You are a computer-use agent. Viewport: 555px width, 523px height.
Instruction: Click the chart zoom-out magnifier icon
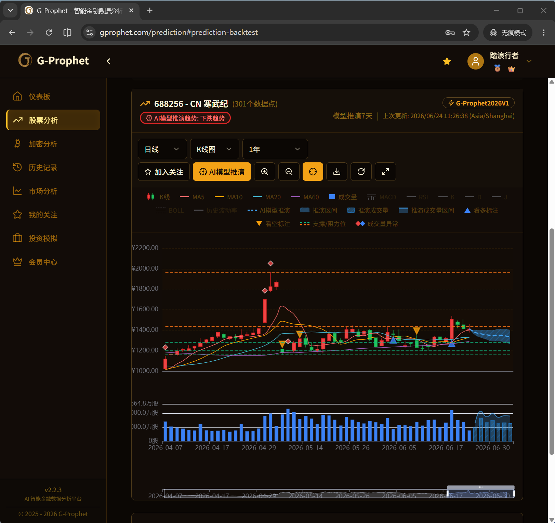[x=289, y=172]
